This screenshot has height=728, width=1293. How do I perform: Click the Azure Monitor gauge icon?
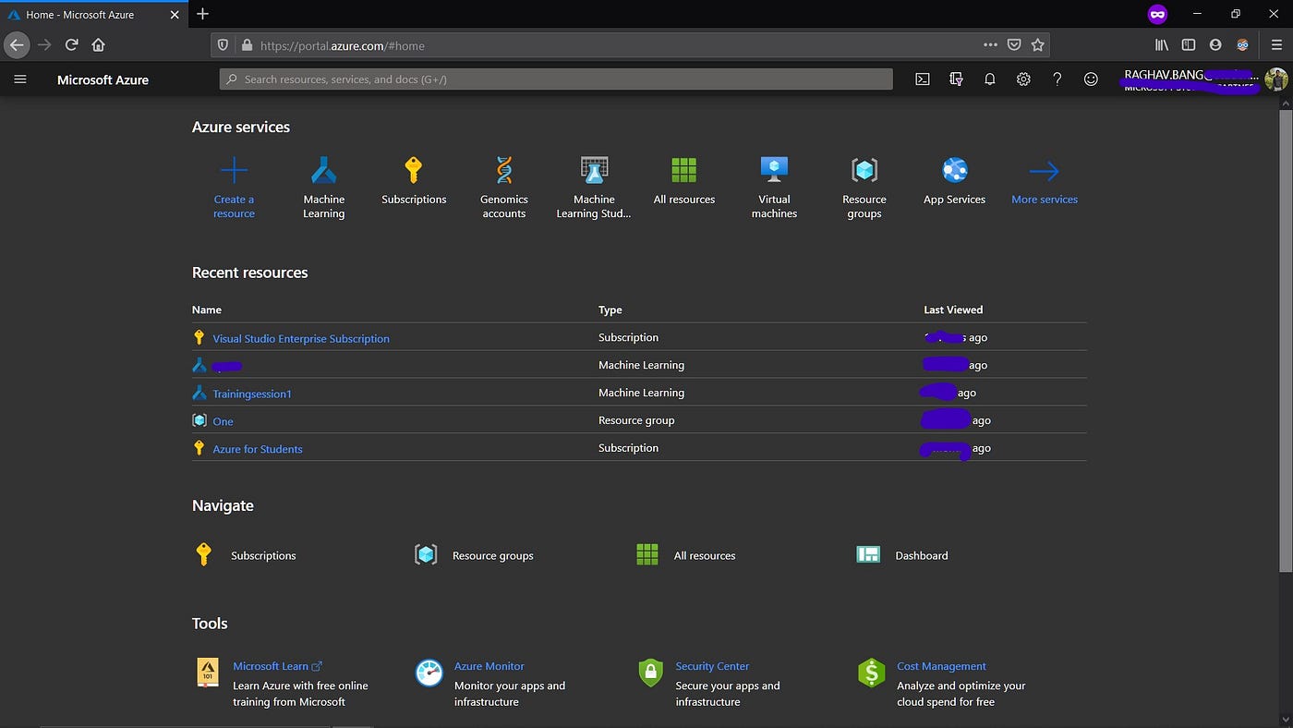[x=429, y=673]
